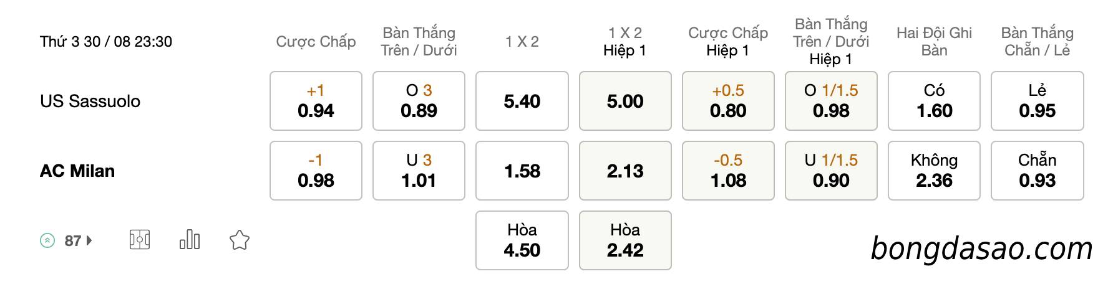
Task: Open the bar chart statistics icon
Action: [x=190, y=240]
